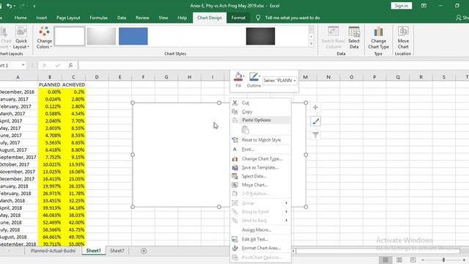The image size is (469, 264).
Task: Open the Data ribbon tab
Action: point(122,18)
